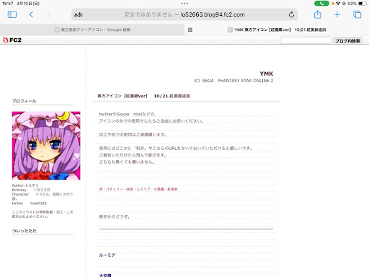Click the FC2 logo
This screenshot has width=369, height=277.
click(12, 40)
